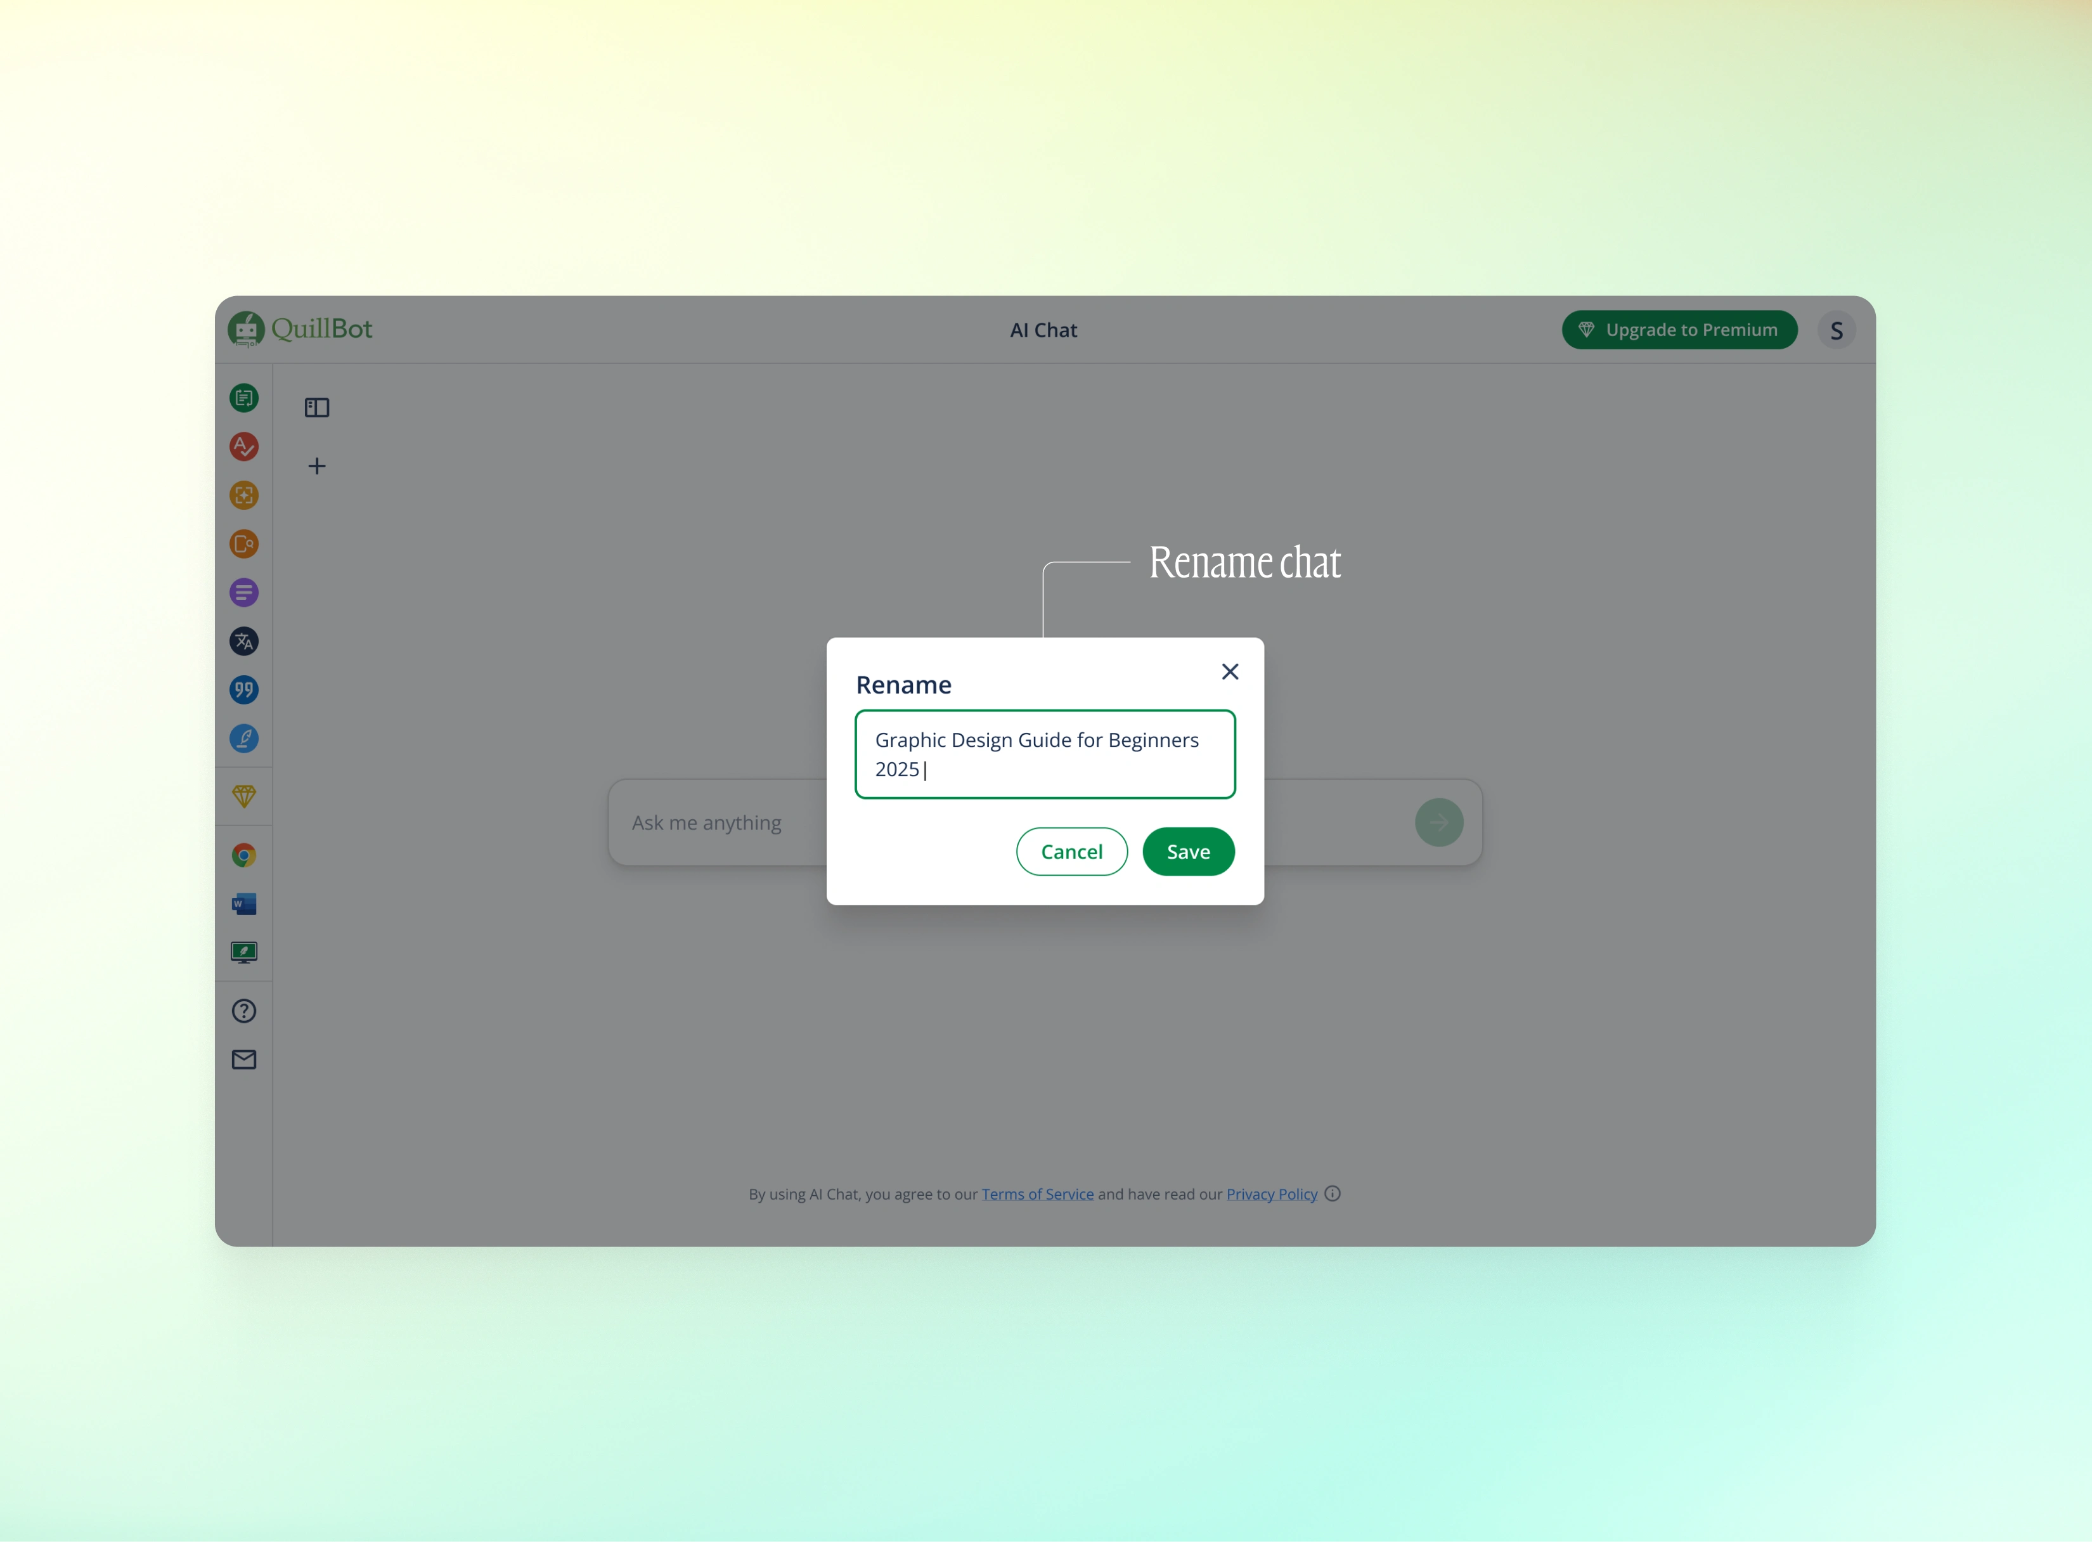Close the Rename dialog with X
The width and height of the screenshot is (2092, 1542).
pyautogui.click(x=1230, y=672)
